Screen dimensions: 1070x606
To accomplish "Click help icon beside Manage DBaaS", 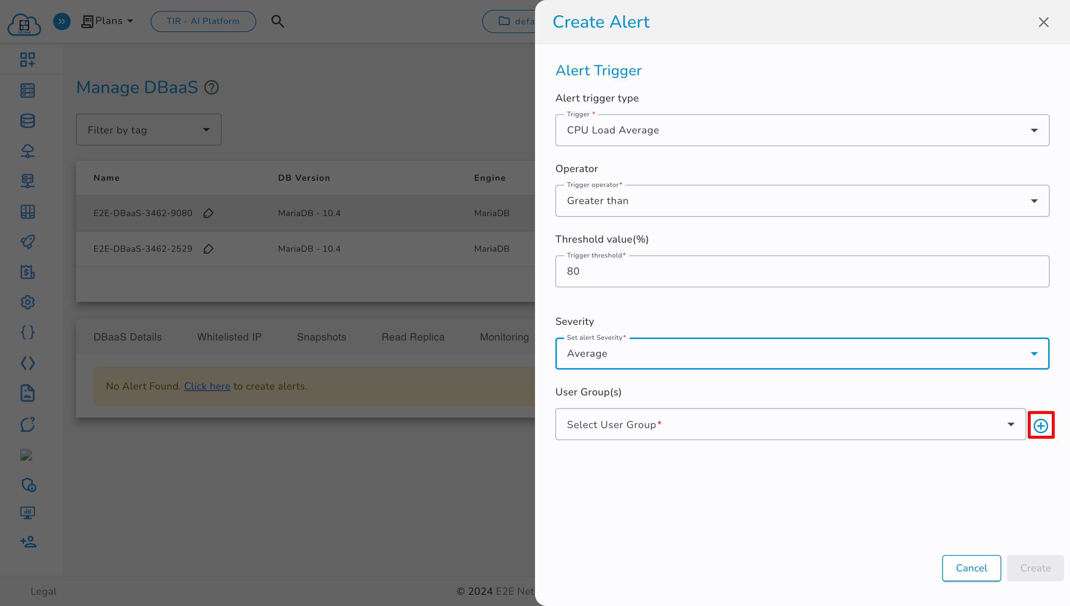I will tap(211, 87).
